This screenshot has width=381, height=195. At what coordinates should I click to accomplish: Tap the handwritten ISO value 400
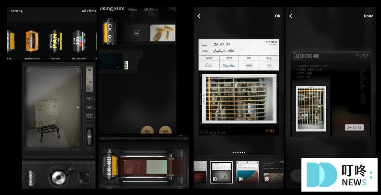[x=249, y=66]
